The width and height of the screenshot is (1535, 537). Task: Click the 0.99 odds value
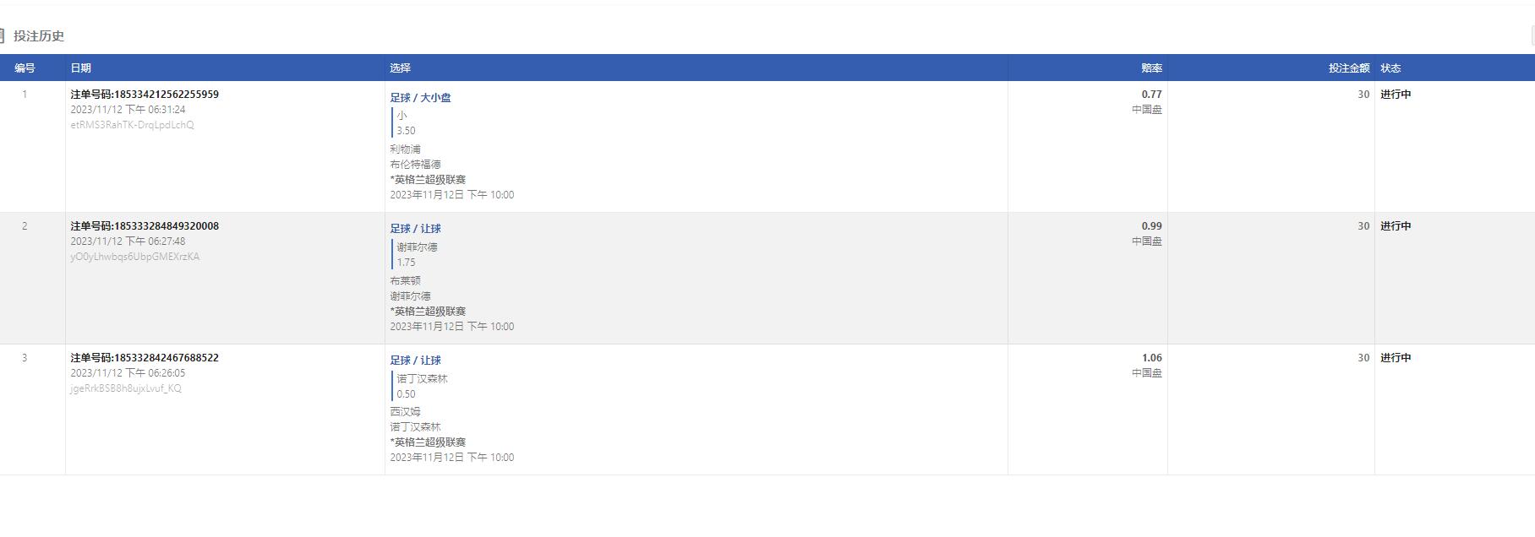tap(1151, 226)
